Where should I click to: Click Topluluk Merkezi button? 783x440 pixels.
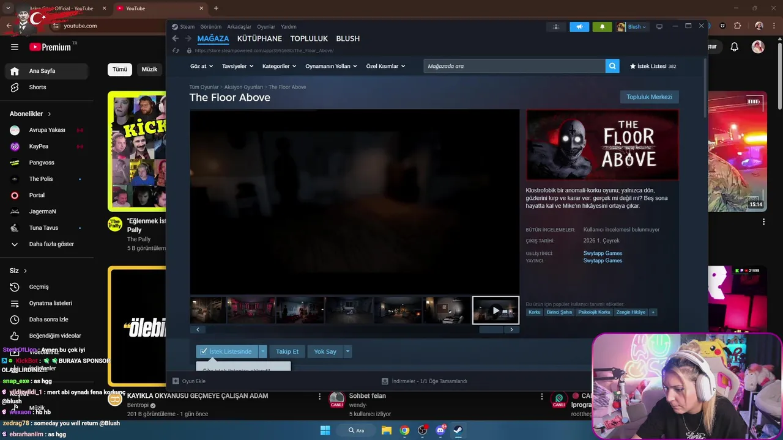[649, 97]
